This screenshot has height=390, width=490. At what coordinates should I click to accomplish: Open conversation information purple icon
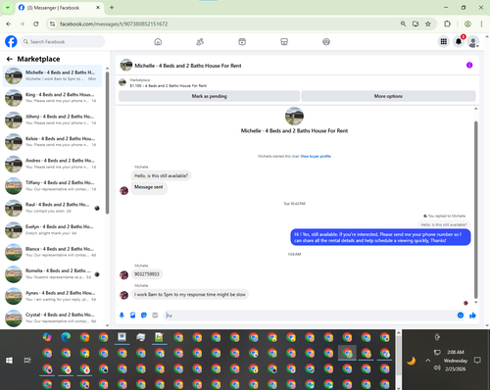click(469, 65)
